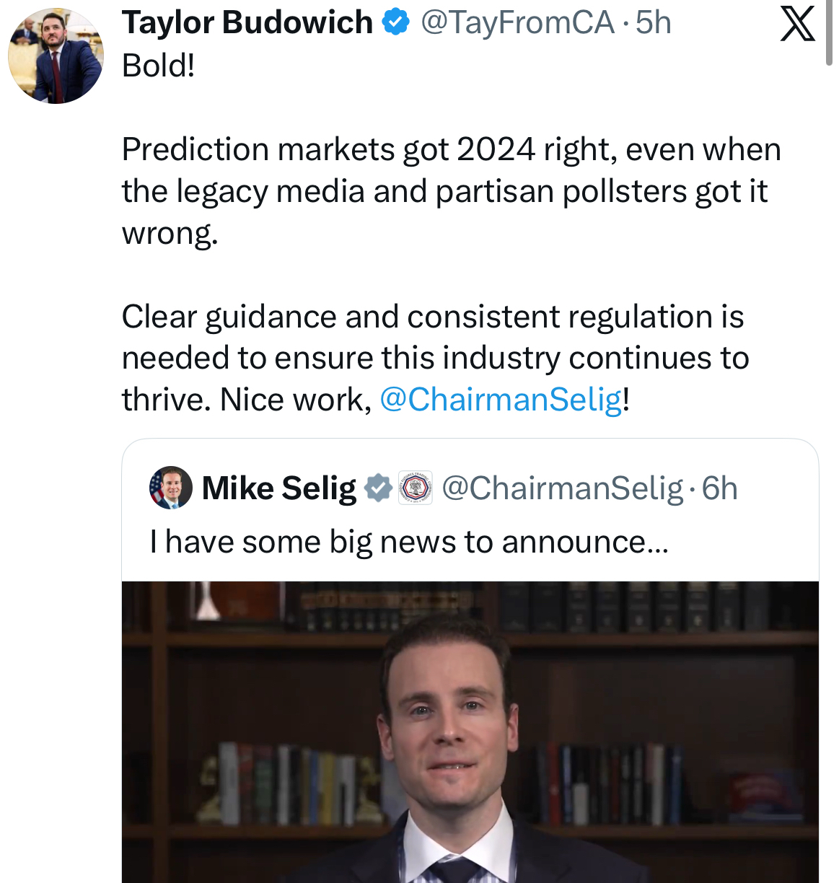
Task: Click the CFTC affiliation badge icon
Action: click(x=416, y=488)
